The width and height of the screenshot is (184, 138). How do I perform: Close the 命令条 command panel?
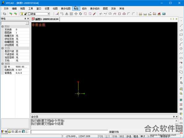[x=177, y=117]
